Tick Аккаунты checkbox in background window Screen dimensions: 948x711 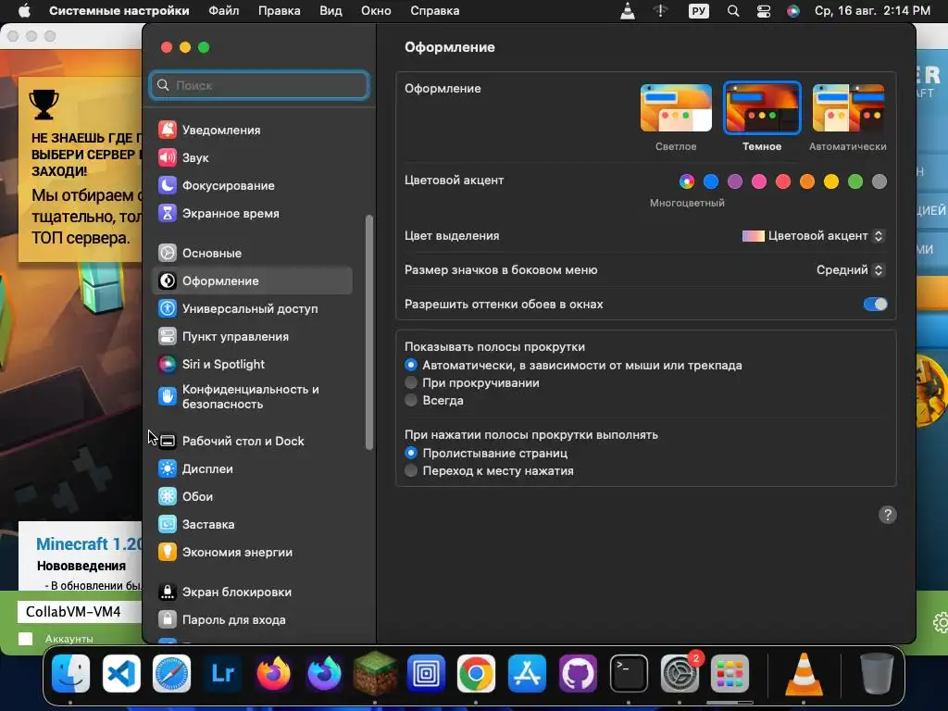tap(25, 639)
